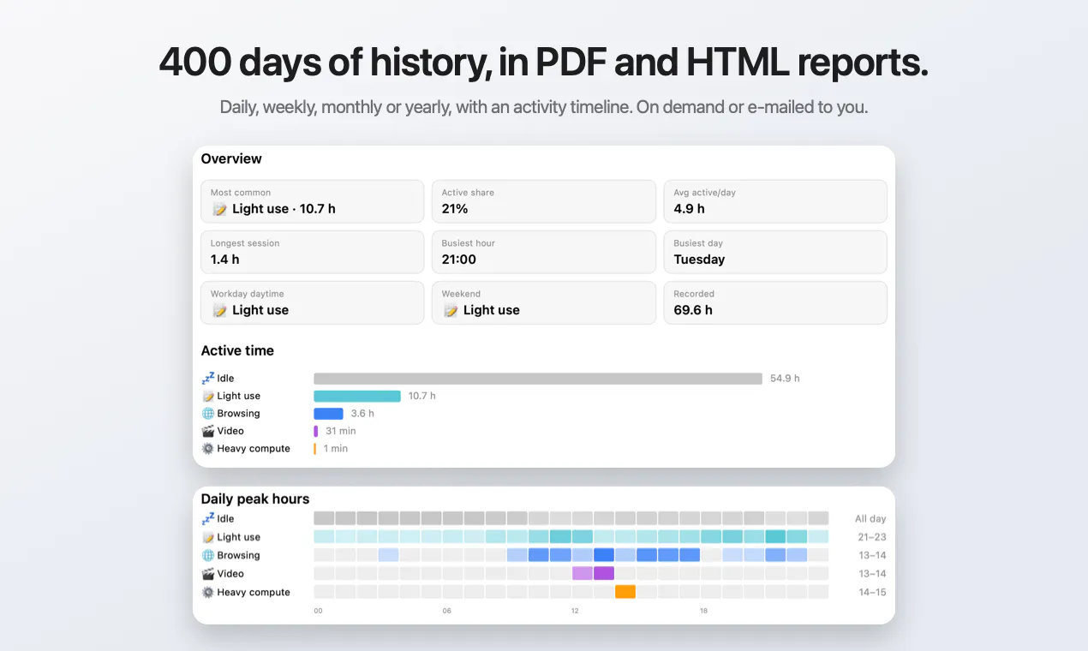Image resolution: width=1088 pixels, height=651 pixels.
Task: Click the dark purple Video cell in timeline
Action: pos(604,573)
